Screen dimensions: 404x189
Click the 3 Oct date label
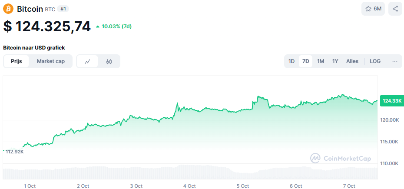click(x=136, y=186)
